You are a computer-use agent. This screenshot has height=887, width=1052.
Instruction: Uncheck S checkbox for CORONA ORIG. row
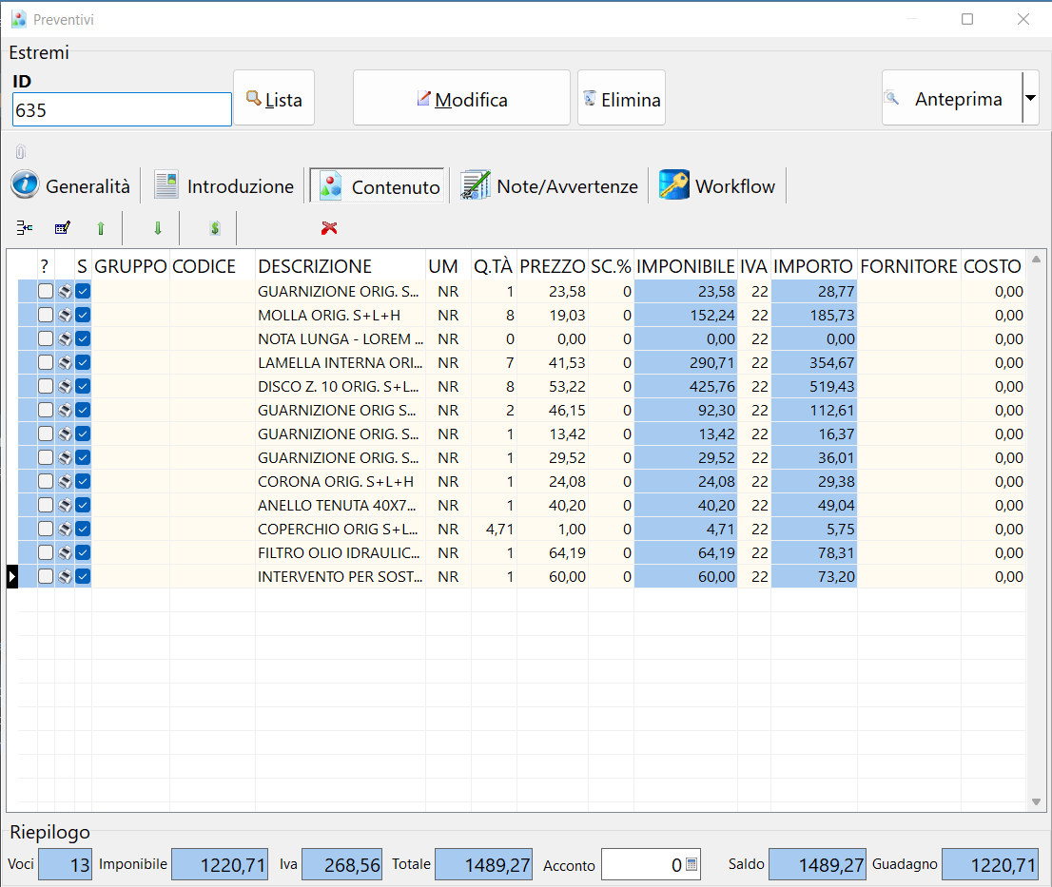coord(83,481)
